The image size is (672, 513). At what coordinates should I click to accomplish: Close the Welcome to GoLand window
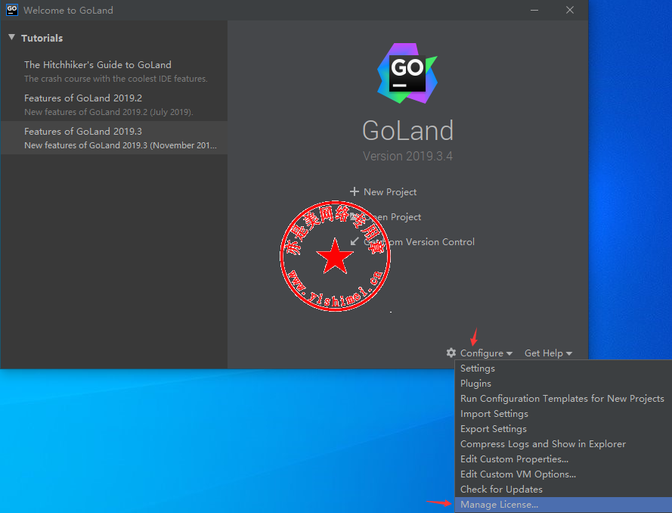569,10
